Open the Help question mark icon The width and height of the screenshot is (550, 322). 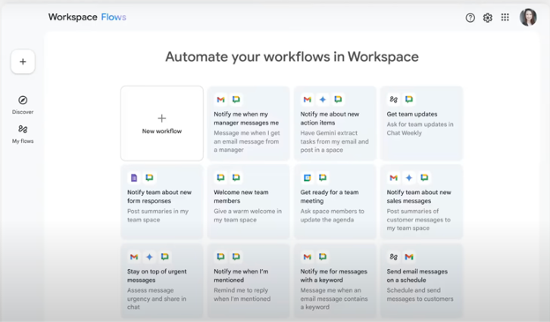tap(470, 18)
